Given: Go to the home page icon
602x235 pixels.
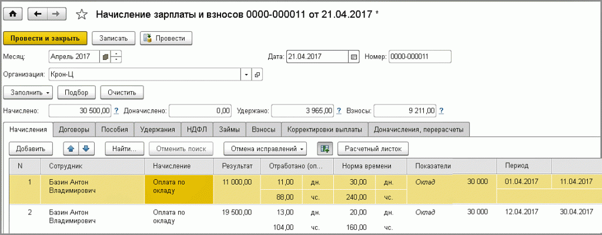Looking at the screenshot, I should click(x=13, y=14).
